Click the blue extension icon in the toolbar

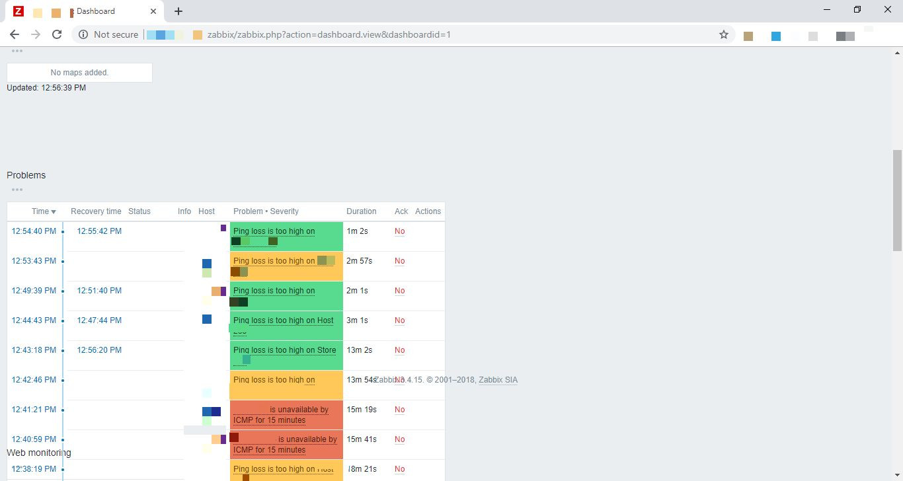coord(775,36)
